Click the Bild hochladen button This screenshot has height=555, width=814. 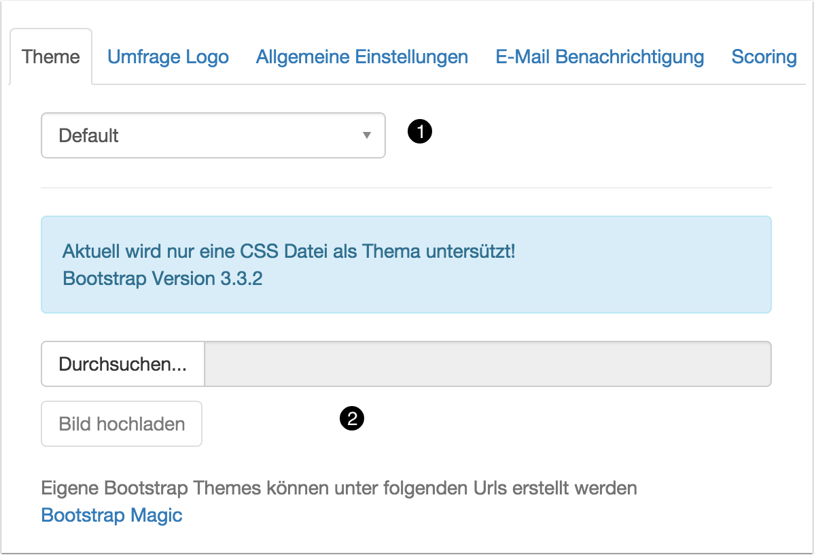[122, 424]
